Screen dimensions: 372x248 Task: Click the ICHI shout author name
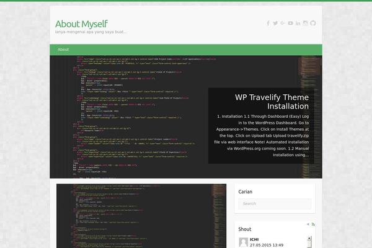[254, 239]
